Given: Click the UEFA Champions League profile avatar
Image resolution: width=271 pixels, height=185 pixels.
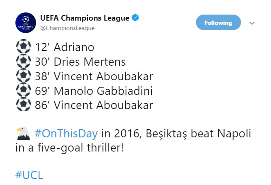Looking at the screenshot, I should 25,23.
